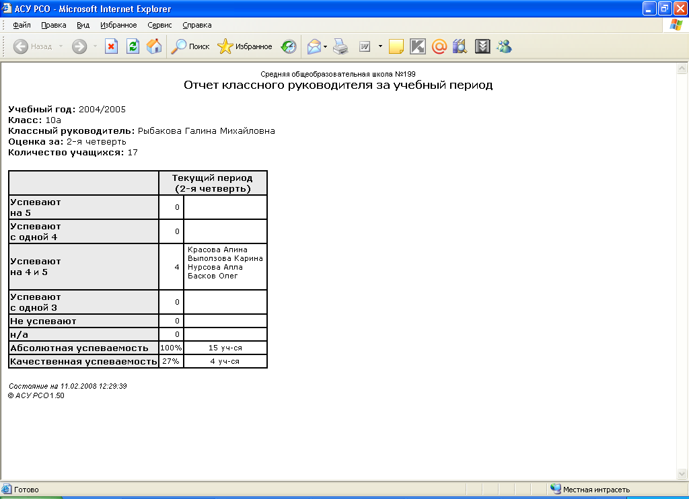Open the Forward history dropdown arrow
Image resolution: width=689 pixels, height=499 pixels.
(95, 46)
